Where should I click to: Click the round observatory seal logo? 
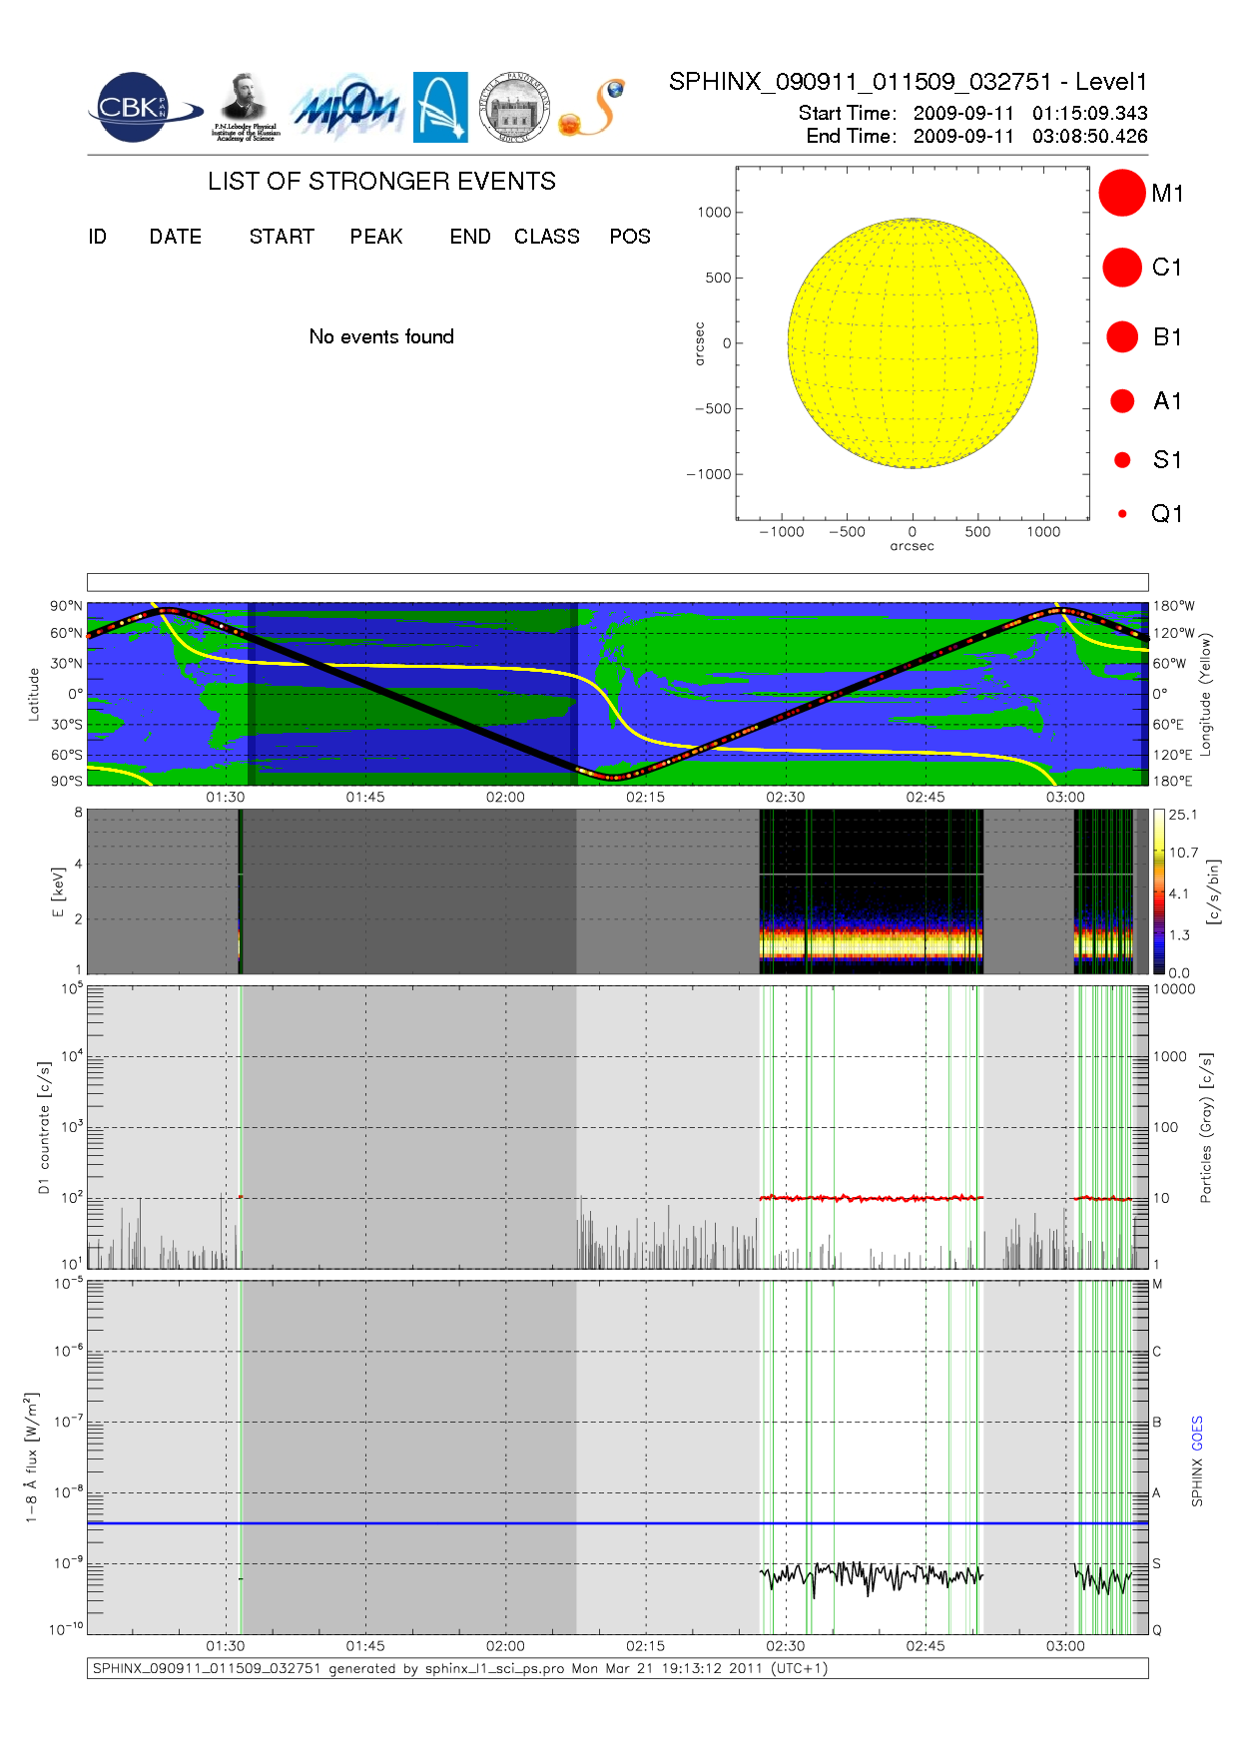(x=514, y=108)
